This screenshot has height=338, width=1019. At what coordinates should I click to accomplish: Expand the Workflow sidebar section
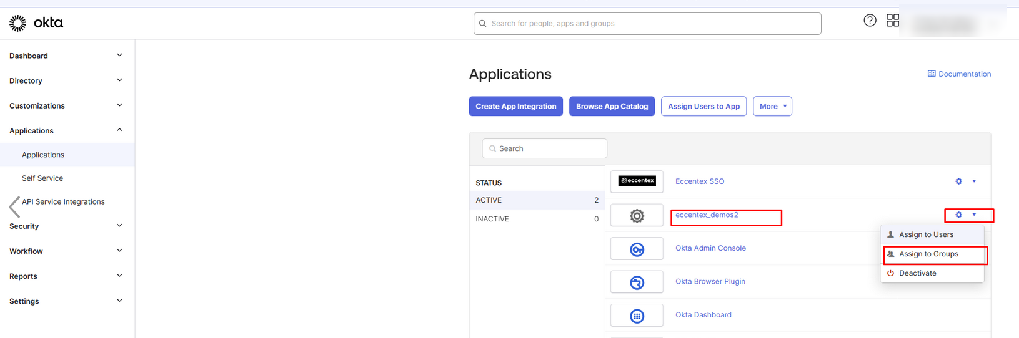click(119, 250)
